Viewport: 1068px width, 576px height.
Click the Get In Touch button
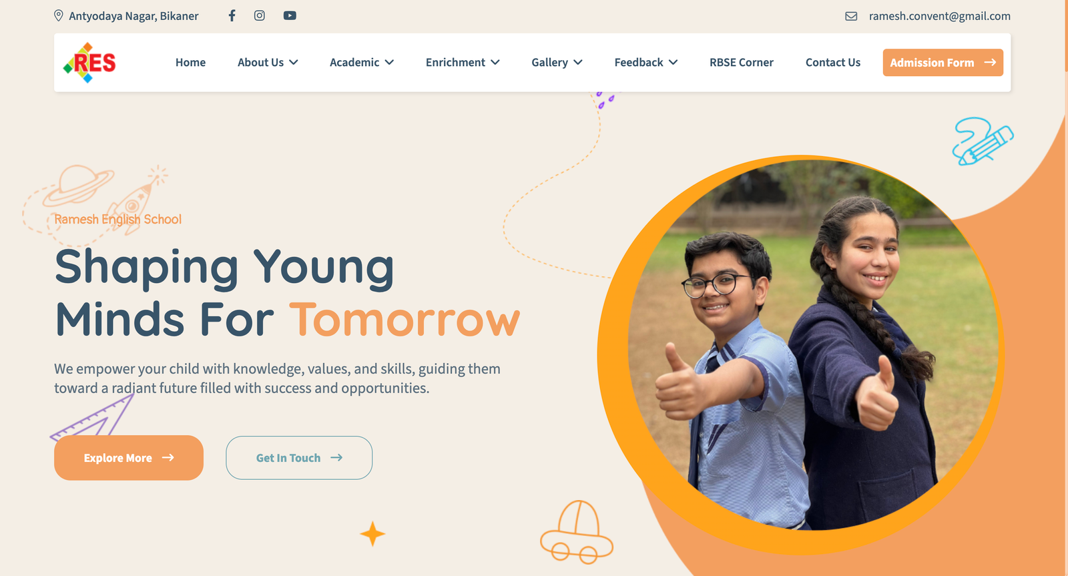click(299, 458)
